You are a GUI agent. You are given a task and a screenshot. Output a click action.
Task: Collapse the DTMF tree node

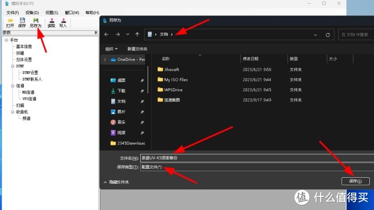coord(13,66)
